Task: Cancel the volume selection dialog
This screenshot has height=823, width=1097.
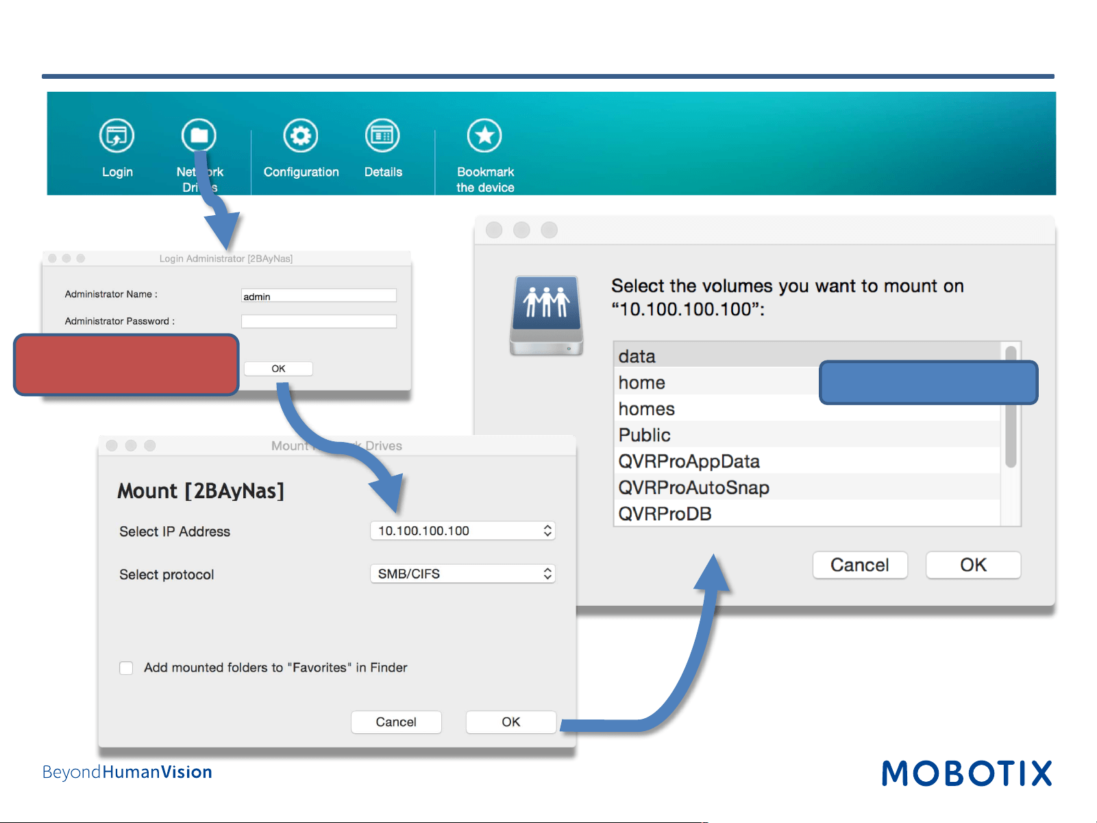Action: click(x=860, y=565)
